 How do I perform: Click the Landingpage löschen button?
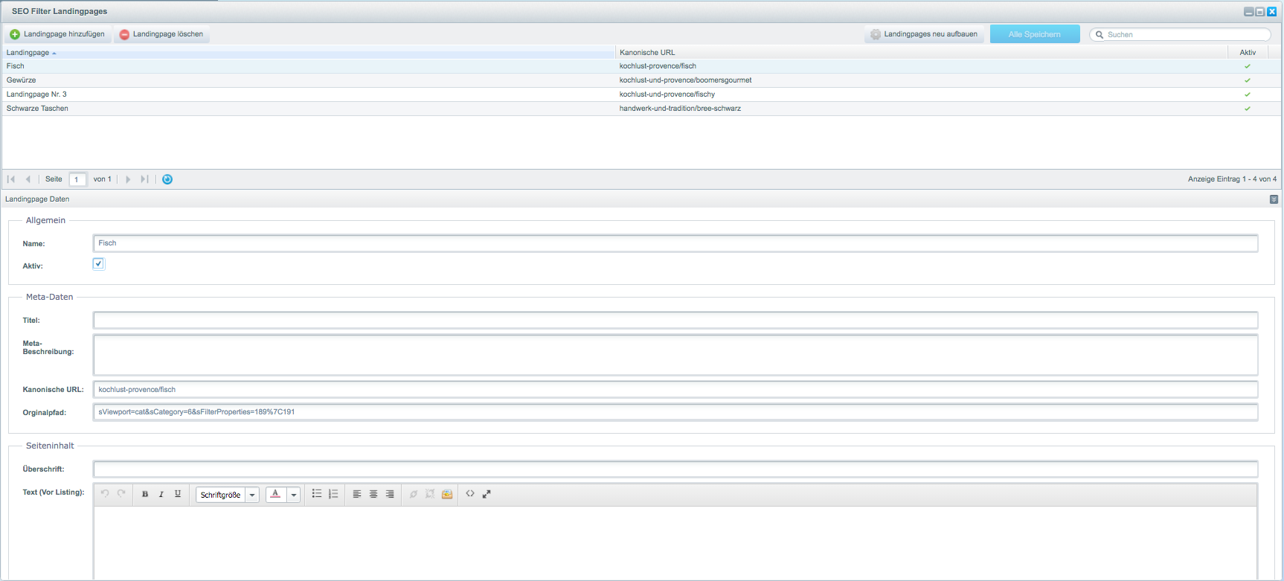pyautogui.click(x=161, y=34)
